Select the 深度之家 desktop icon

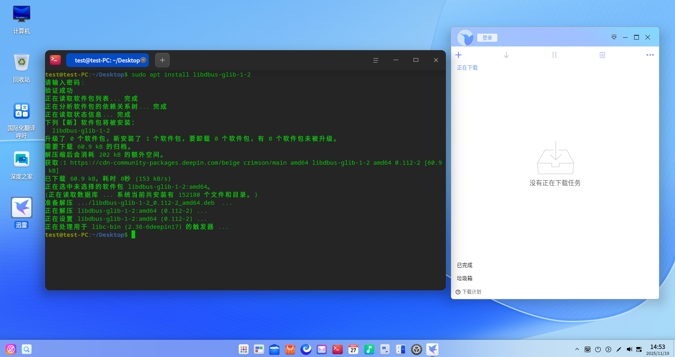[x=21, y=165]
